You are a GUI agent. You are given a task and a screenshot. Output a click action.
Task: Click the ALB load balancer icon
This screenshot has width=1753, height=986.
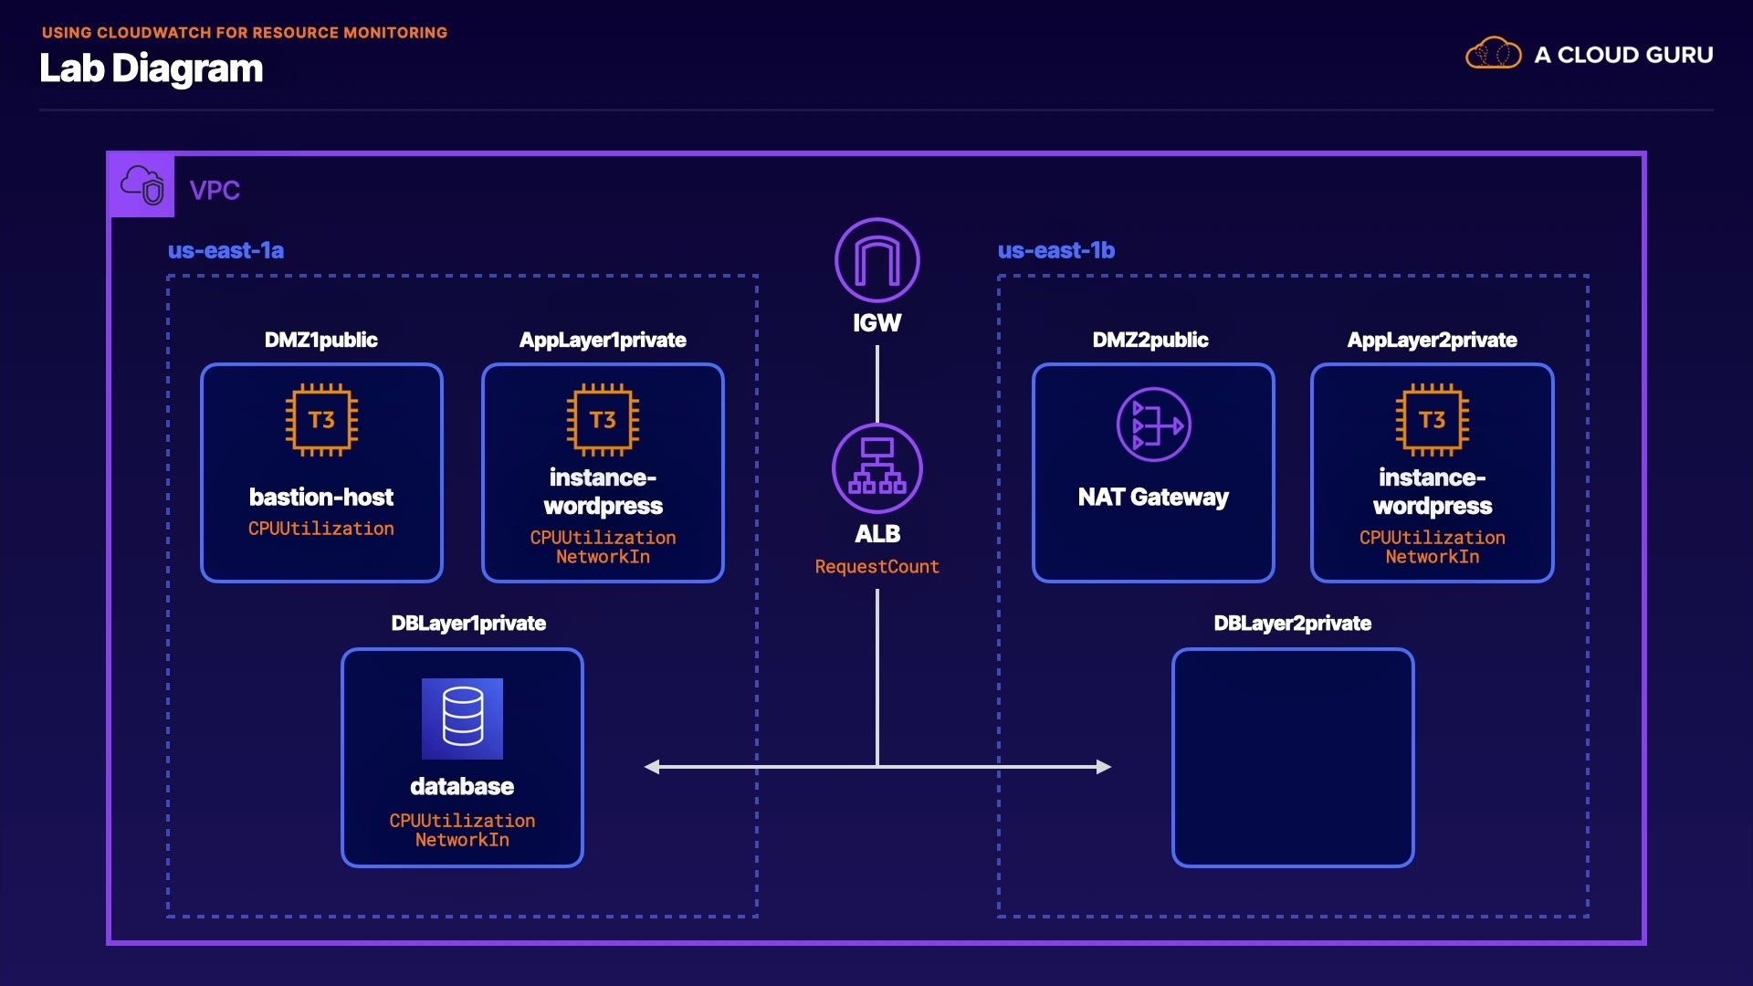pyautogui.click(x=876, y=468)
